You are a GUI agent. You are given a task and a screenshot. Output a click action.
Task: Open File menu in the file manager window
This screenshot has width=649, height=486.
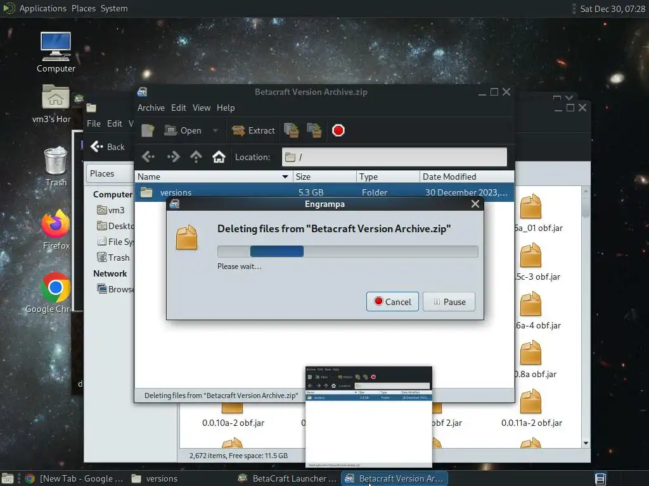pos(94,123)
